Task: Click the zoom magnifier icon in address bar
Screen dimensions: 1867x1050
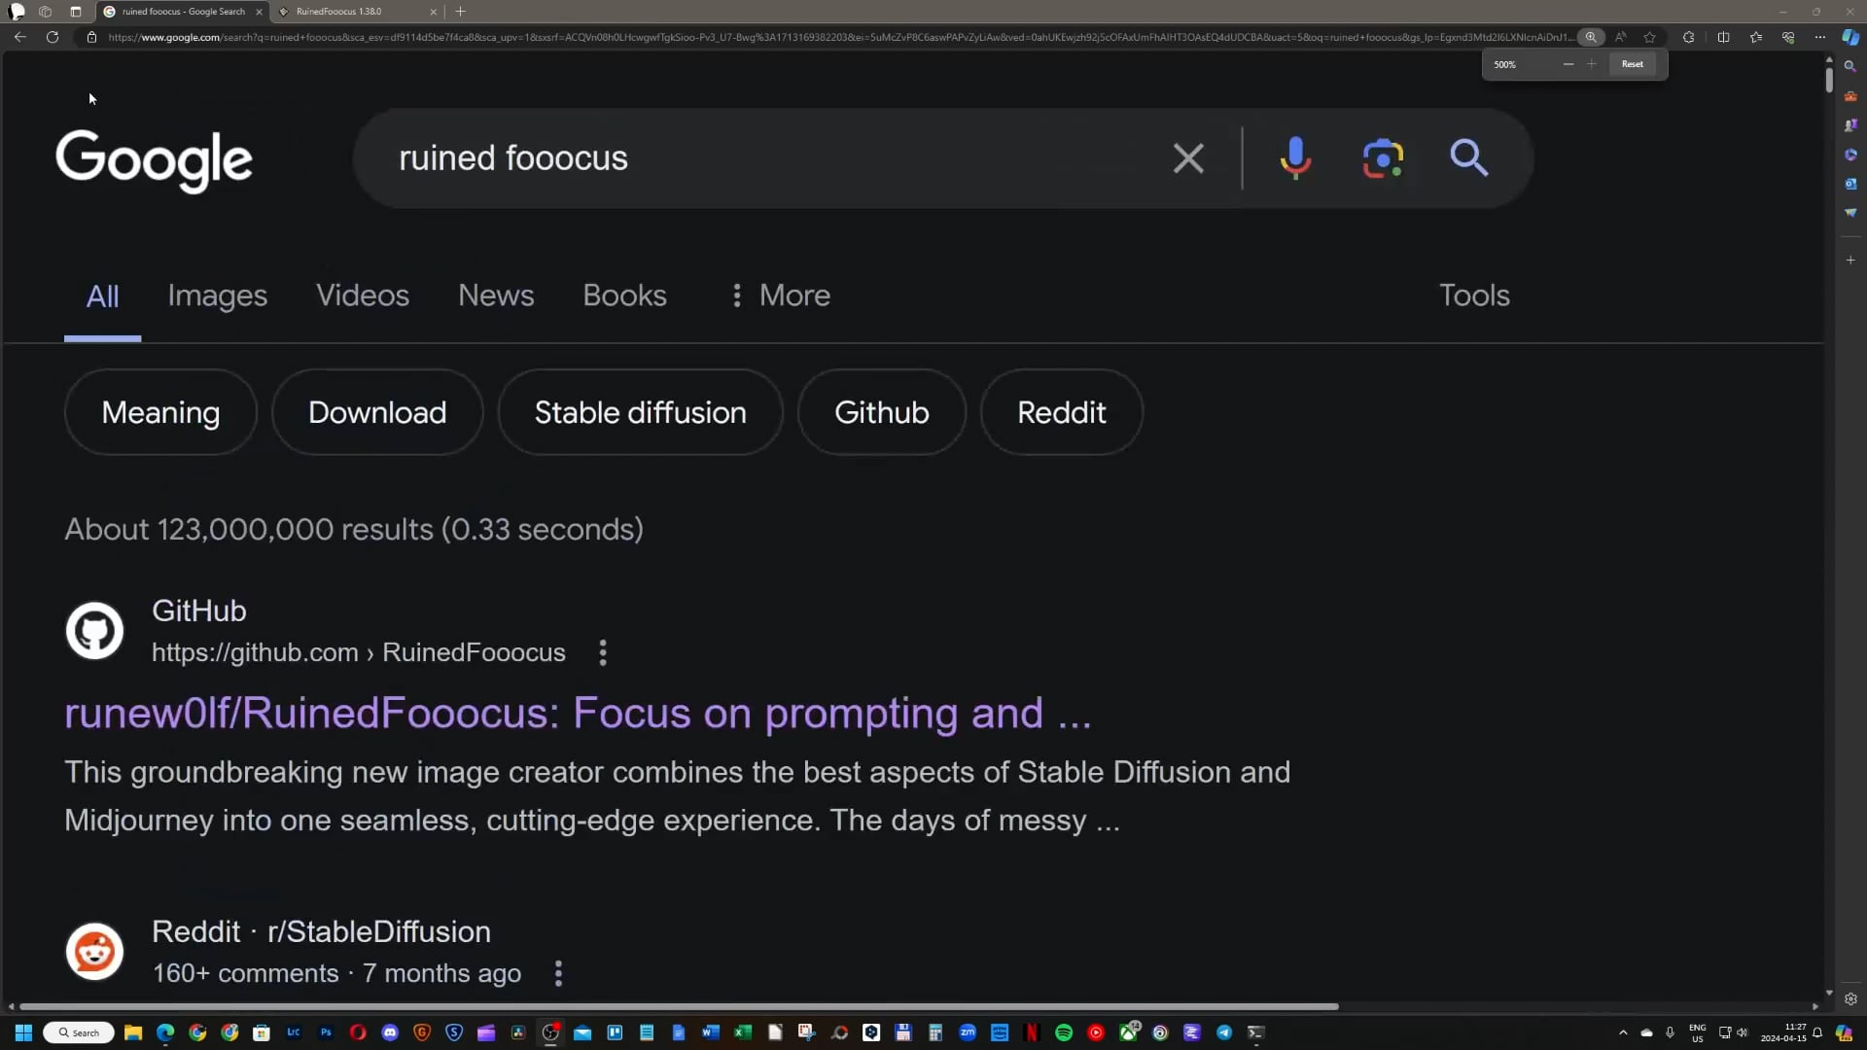Action: tap(1591, 37)
